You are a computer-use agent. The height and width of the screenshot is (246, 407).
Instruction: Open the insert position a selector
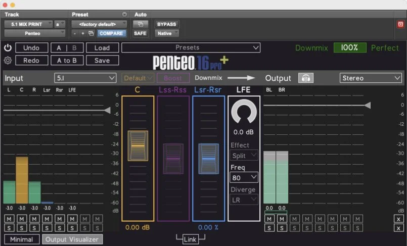pyautogui.click(x=60, y=24)
